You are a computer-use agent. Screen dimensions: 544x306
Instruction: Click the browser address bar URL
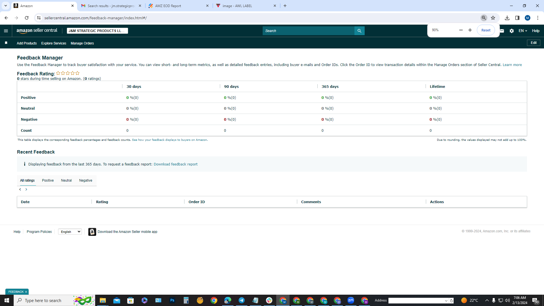point(95,18)
